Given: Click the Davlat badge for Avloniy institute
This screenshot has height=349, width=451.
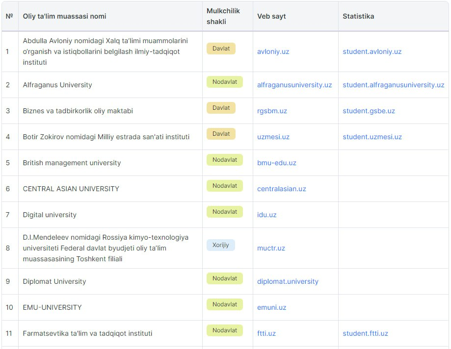Looking at the screenshot, I should click(221, 49).
